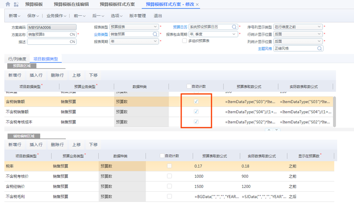Toggle 自动计数 header checkbox in 辅助编制区域

click(x=162, y=156)
